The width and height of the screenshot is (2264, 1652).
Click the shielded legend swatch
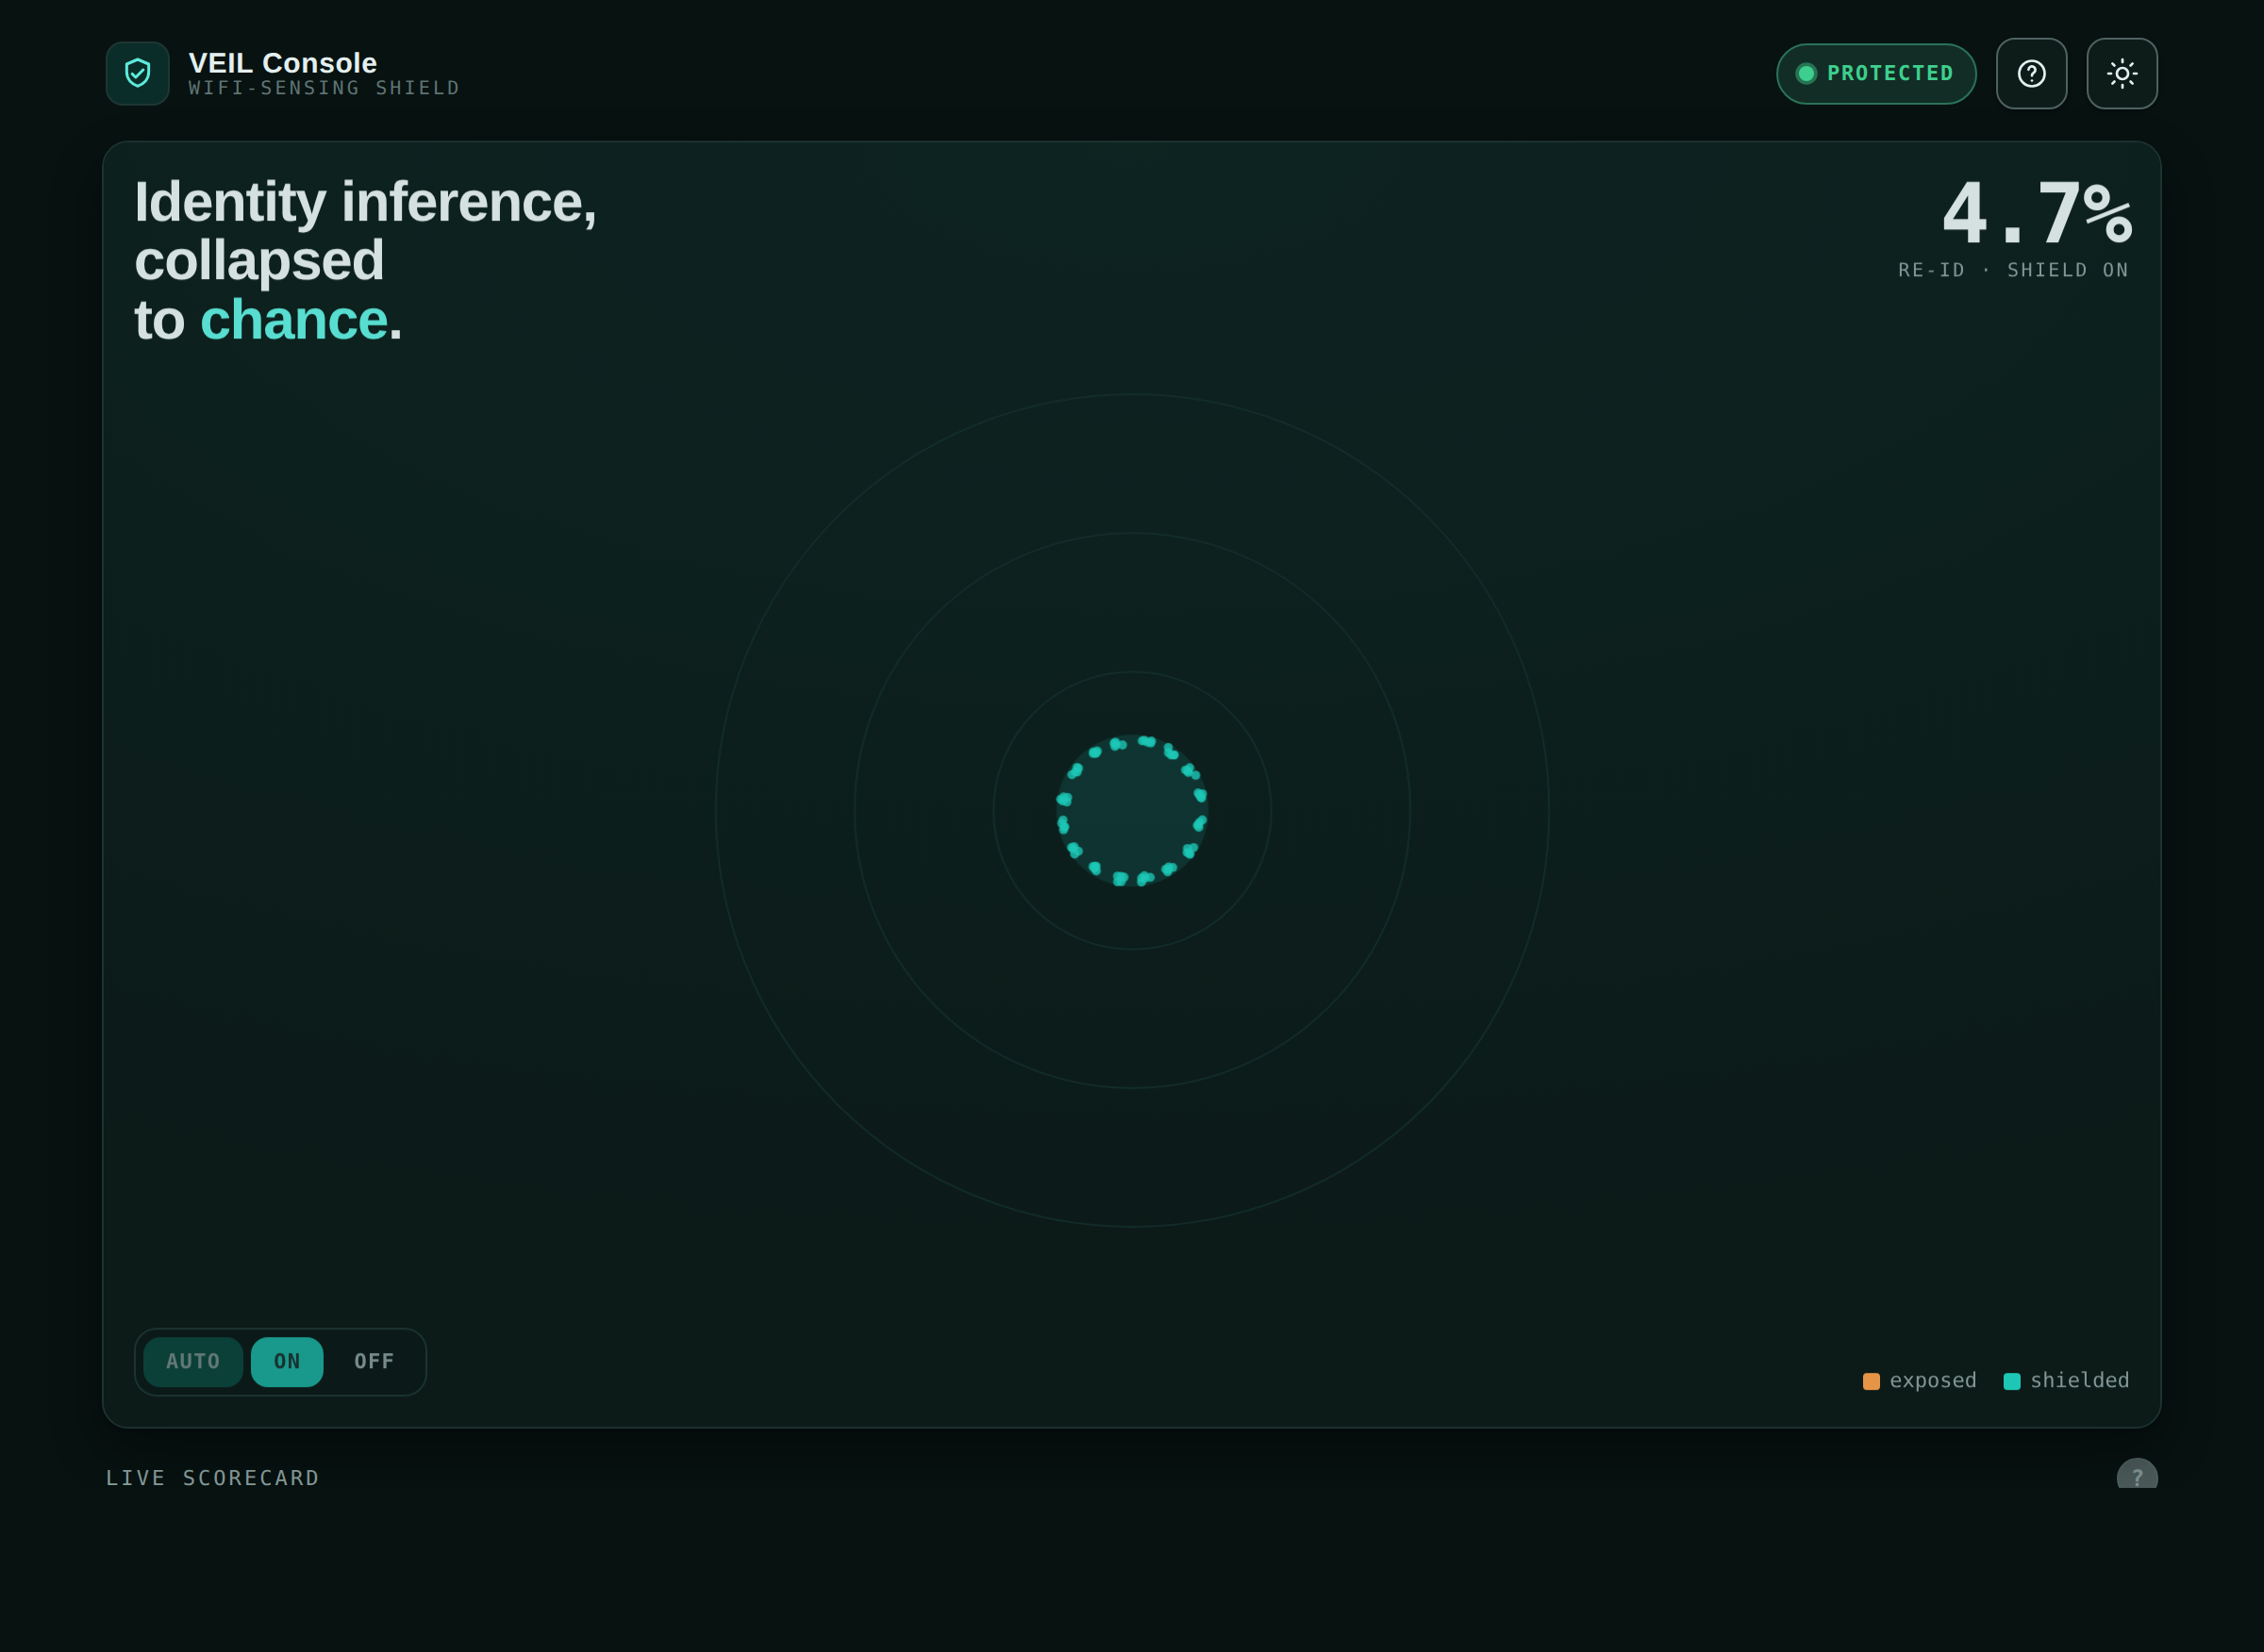pyautogui.click(x=2012, y=1381)
